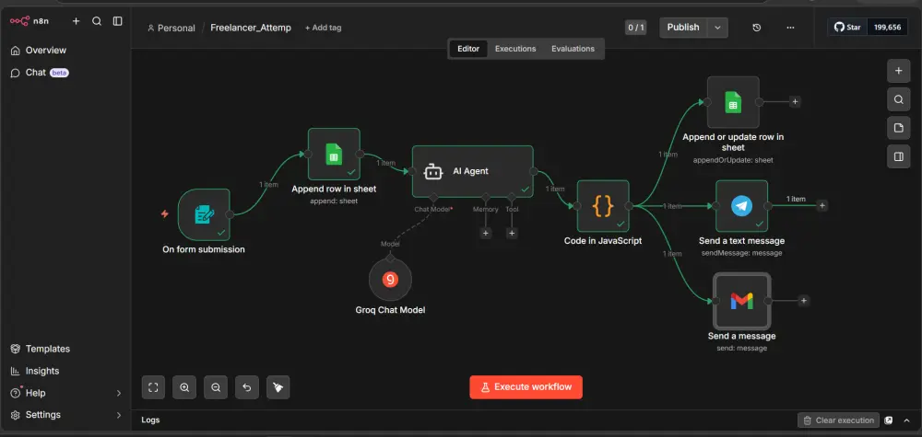Select the Telegram Send a text message node

(x=741, y=206)
